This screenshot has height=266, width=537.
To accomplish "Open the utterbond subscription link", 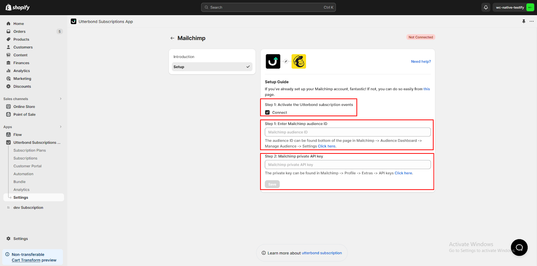I will tap(322, 253).
